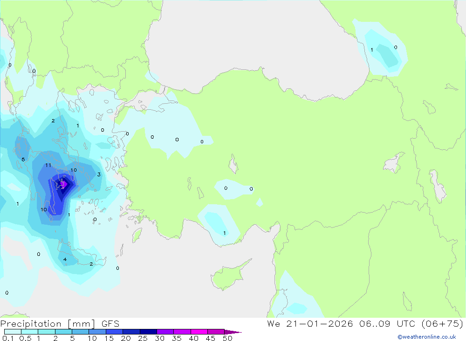Click the legend scale label '0.5'

pos(25,338)
